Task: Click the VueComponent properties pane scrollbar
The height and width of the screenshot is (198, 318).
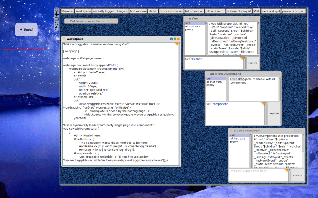Action: click(303, 150)
